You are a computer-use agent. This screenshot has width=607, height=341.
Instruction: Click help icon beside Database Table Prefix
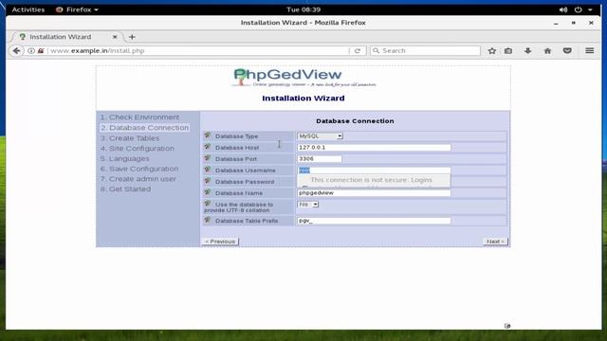click(x=208, y=220)
